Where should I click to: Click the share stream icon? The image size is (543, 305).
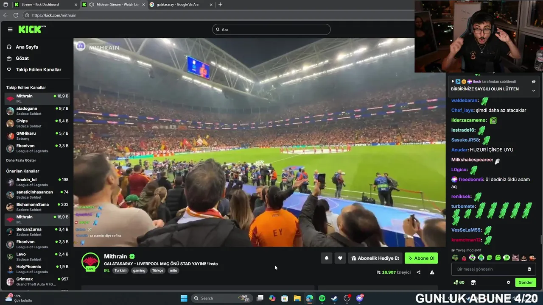tap(419, 272)
